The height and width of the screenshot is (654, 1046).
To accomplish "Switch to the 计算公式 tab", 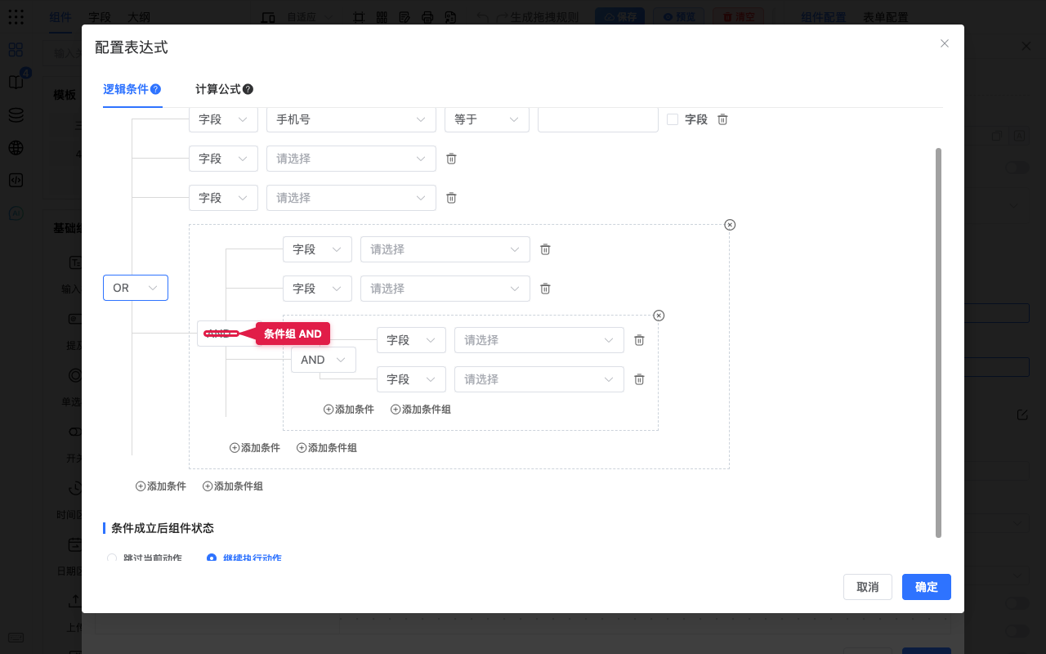I will tap(217, 89).
